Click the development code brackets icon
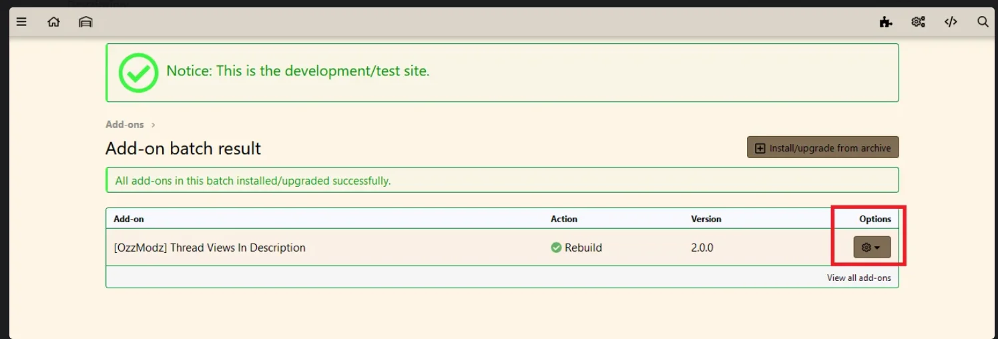 [x=951, y=22]
